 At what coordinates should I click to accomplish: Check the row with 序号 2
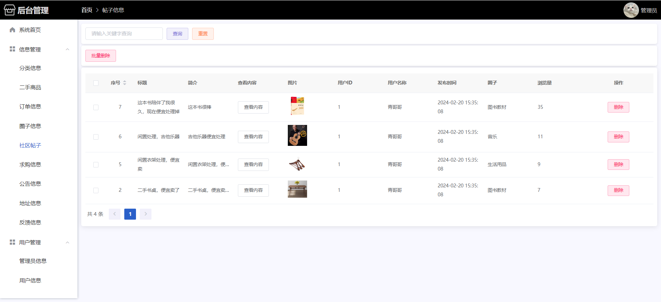click(x=96, y=190)
